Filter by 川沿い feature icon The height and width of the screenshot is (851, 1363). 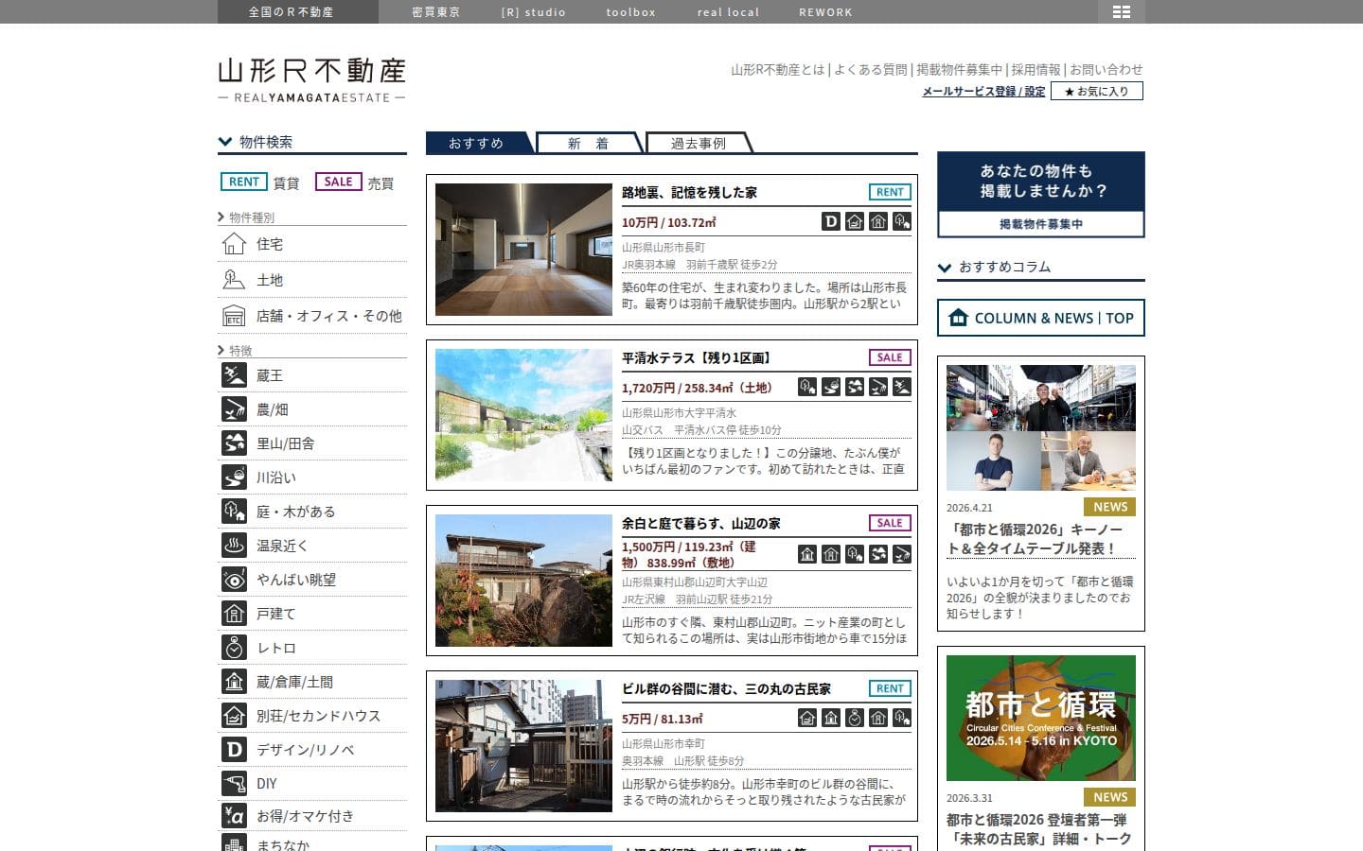[x=234, y=478]
